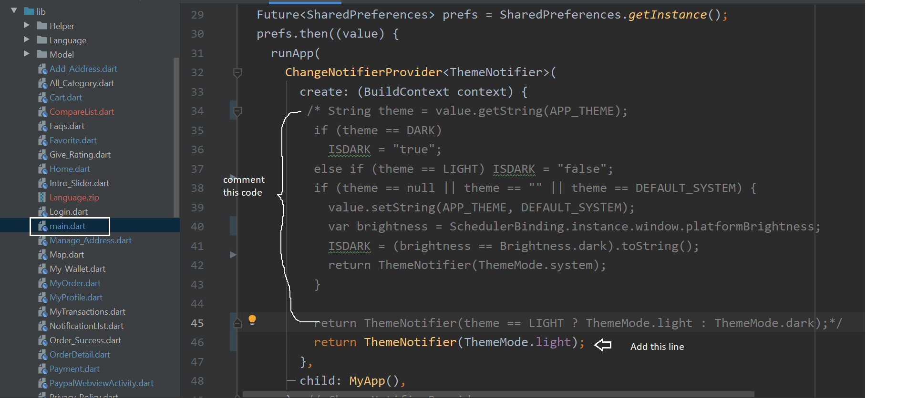Open CompareList.dart from project files
Image resolution: width=897 pixels, height=398 pixels.
[82, 112]
